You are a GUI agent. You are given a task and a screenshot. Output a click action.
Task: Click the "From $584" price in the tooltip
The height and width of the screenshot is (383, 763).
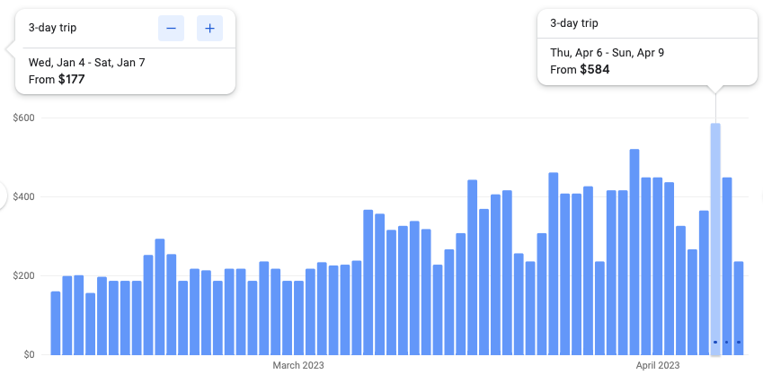click(x=580, y=69)
